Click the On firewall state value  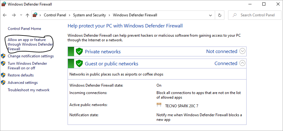point(159,85)
